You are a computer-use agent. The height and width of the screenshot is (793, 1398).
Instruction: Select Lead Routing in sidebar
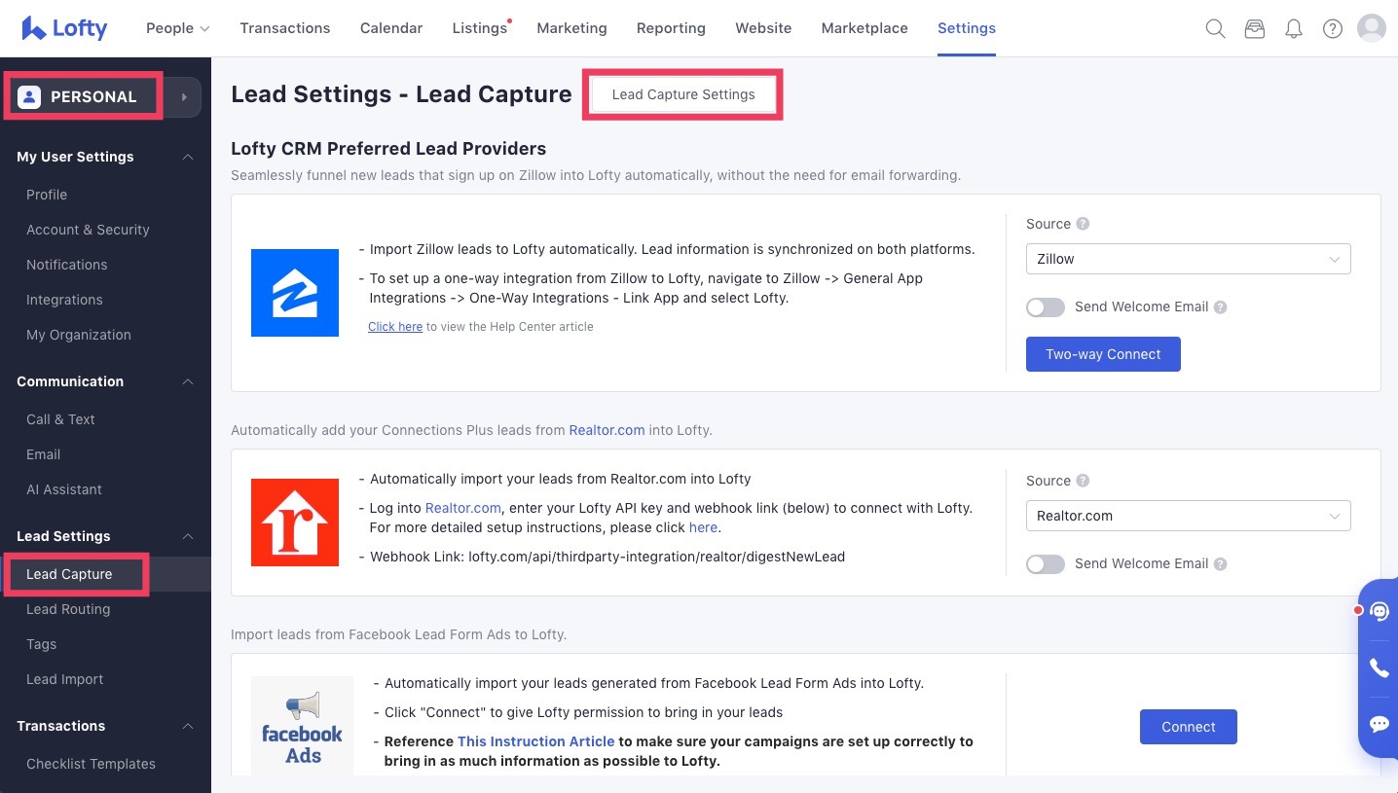point(68,609)
